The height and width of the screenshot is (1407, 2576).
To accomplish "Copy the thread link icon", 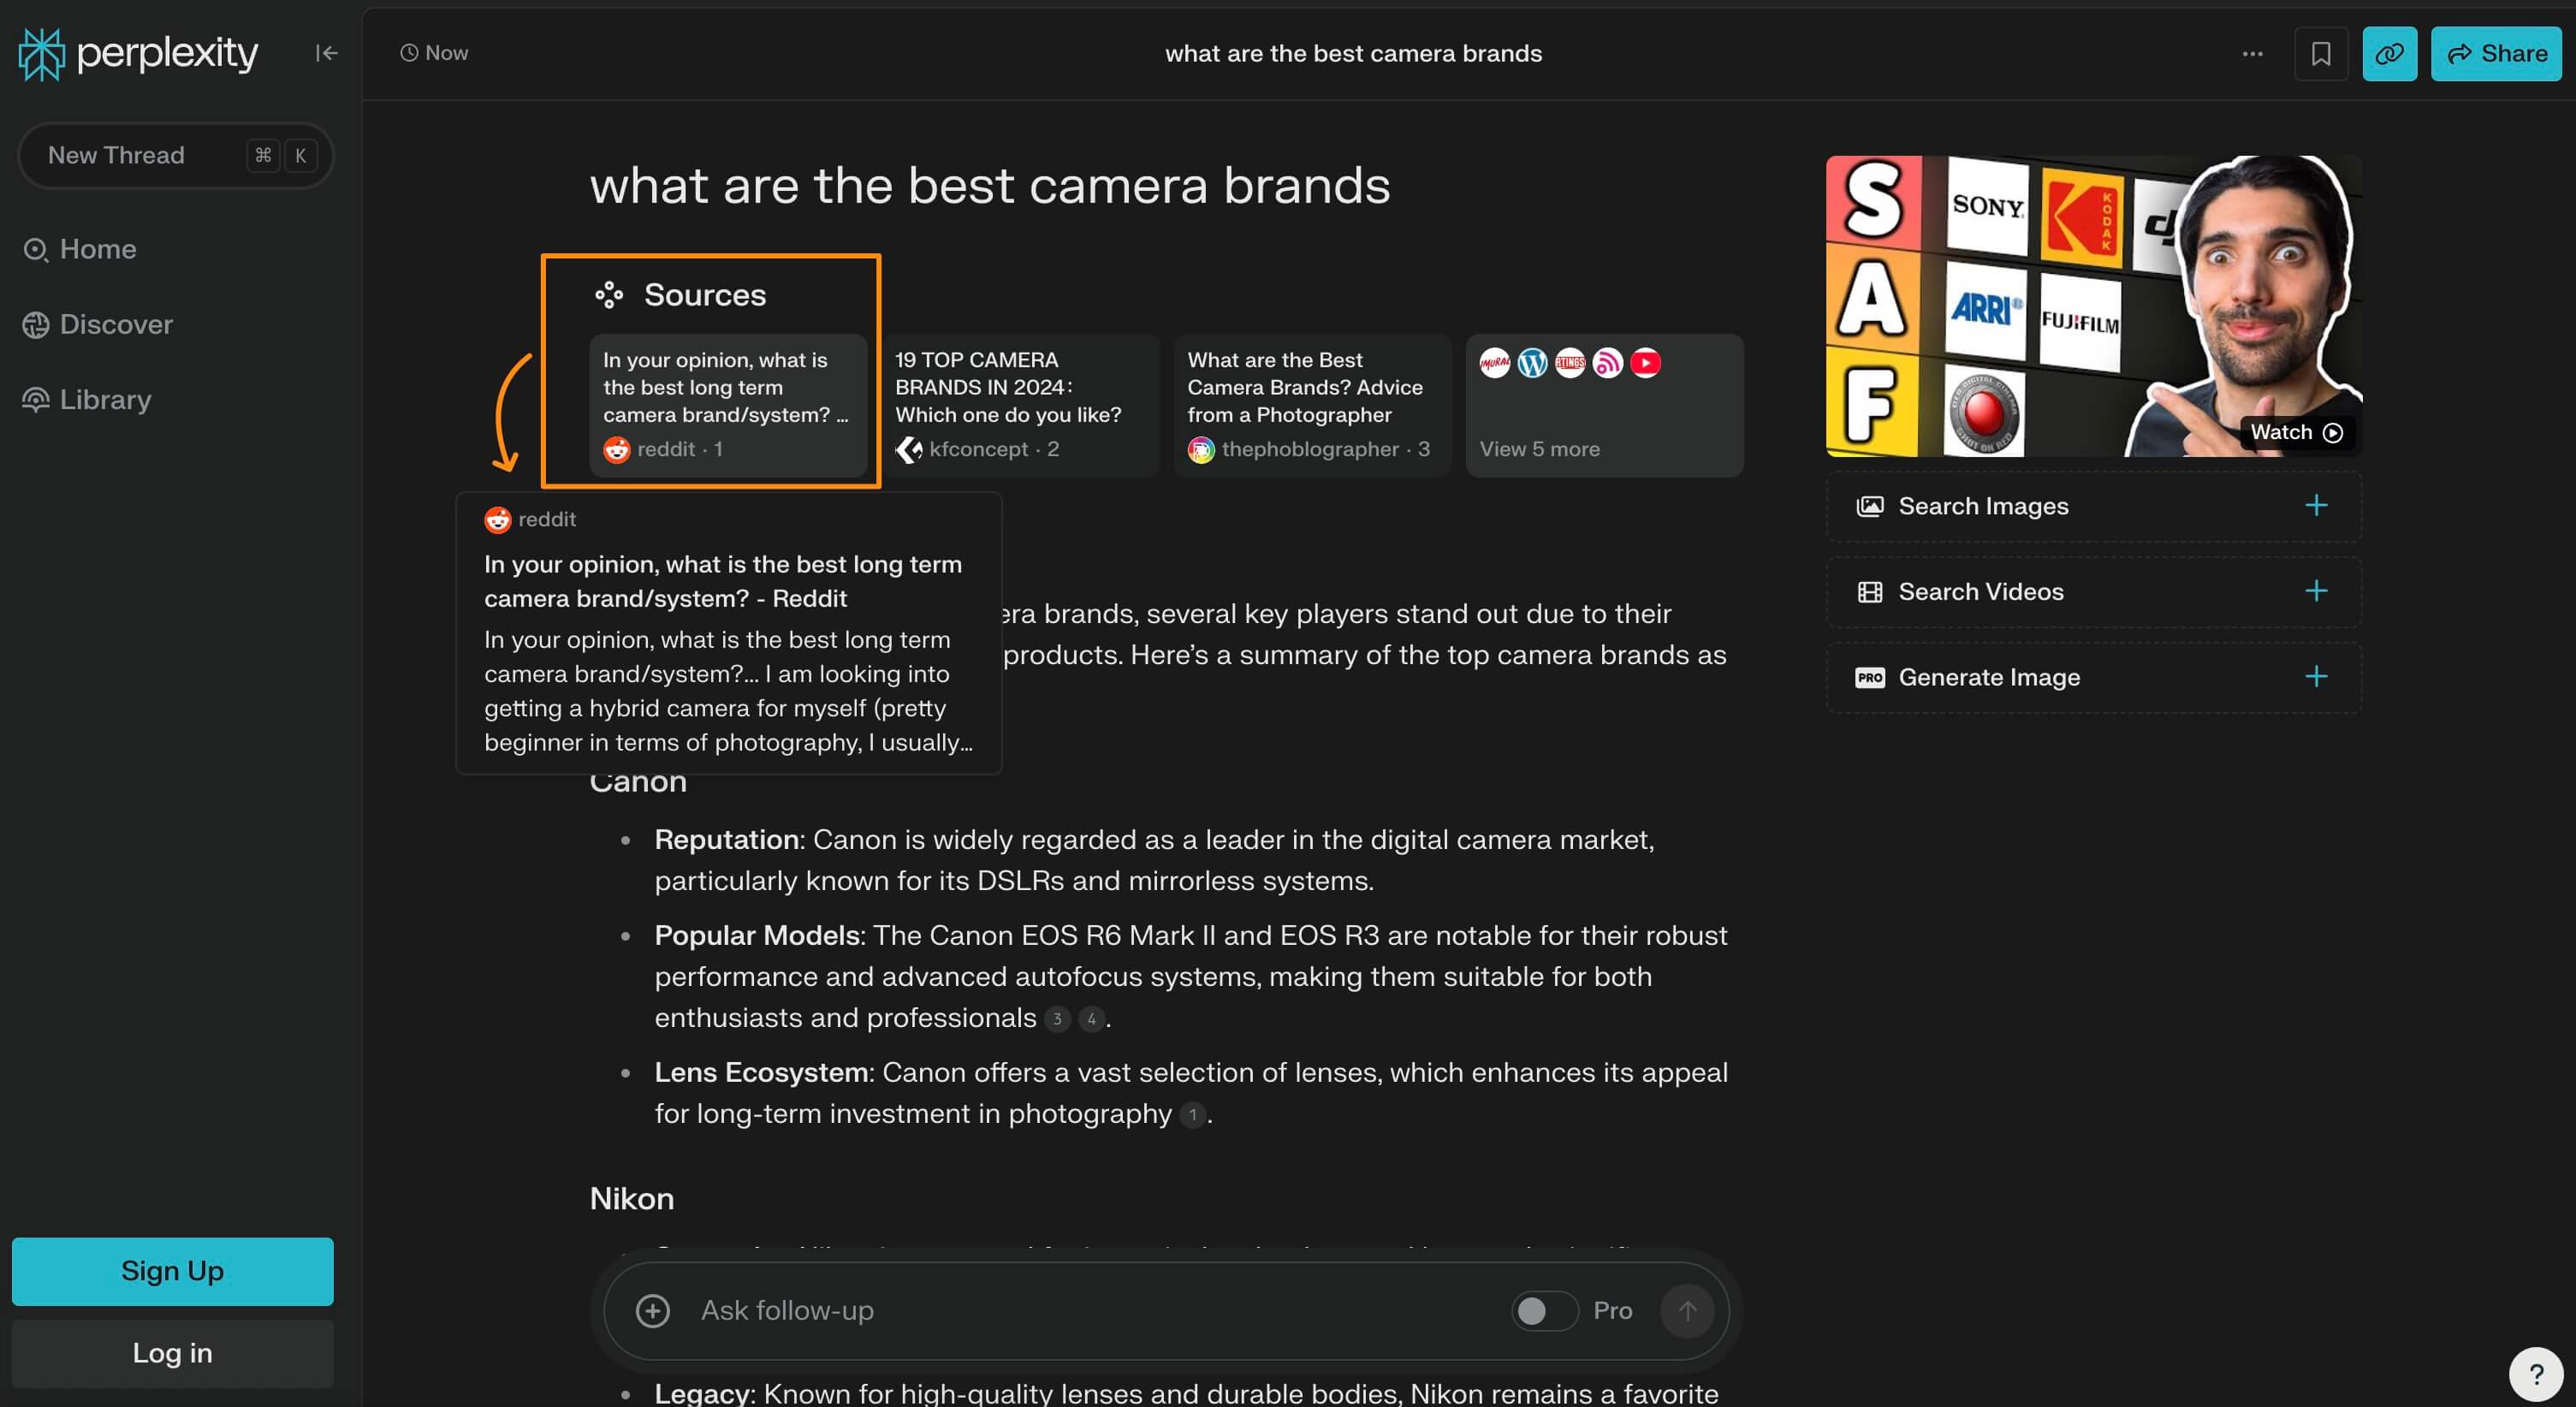I will [2390, 53].
